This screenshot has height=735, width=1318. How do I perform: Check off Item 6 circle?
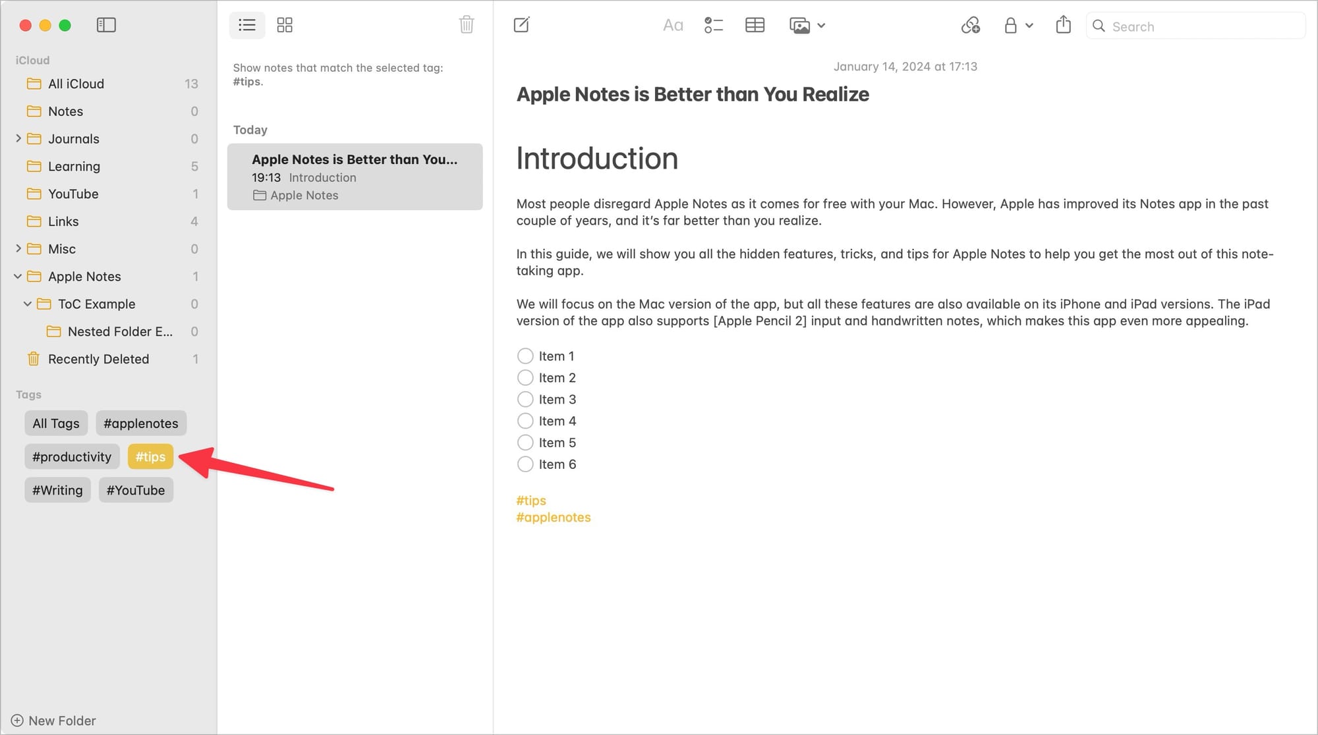525,464
